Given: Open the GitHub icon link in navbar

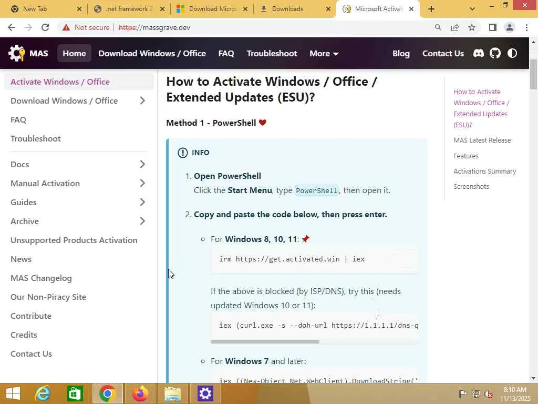Looking at the screenshot, I should tap(495, 53).
